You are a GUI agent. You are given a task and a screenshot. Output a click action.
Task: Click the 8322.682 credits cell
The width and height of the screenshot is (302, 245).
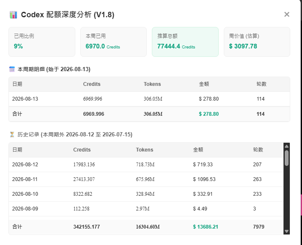point(83,194)
